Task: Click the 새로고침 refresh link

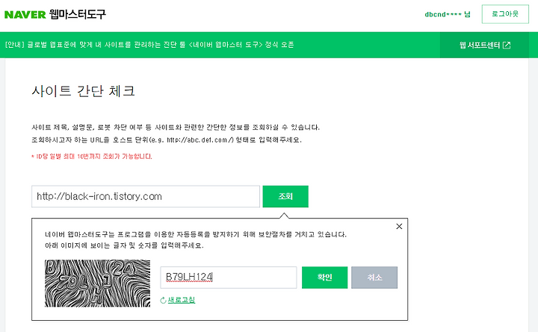Action: coord(181,300)
